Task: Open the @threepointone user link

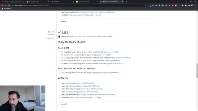Action: (105, 73)
